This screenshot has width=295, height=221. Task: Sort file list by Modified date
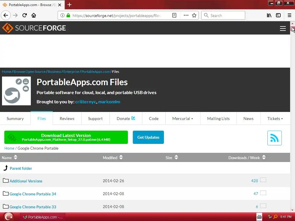point(113,157)
